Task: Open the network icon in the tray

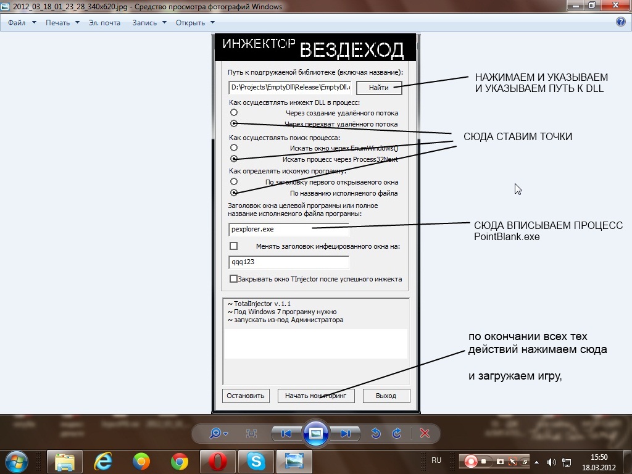Action: 567,462
